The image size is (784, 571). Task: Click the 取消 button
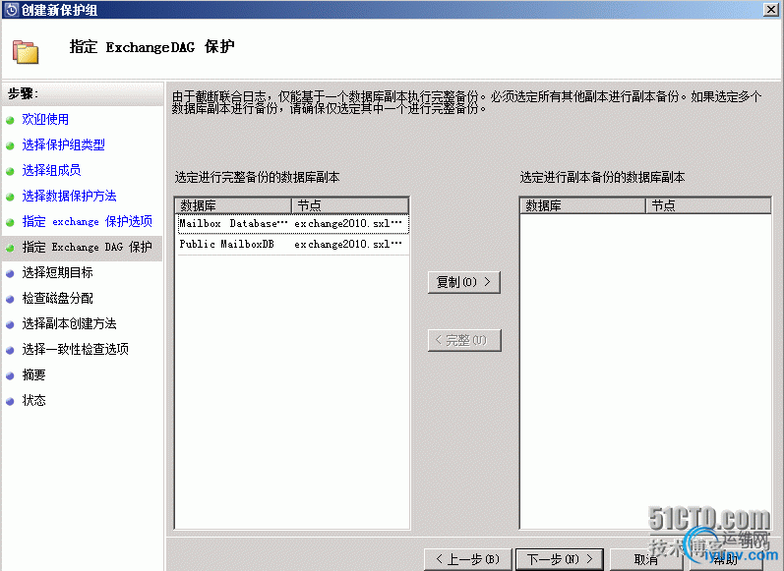tap(646, 559)
